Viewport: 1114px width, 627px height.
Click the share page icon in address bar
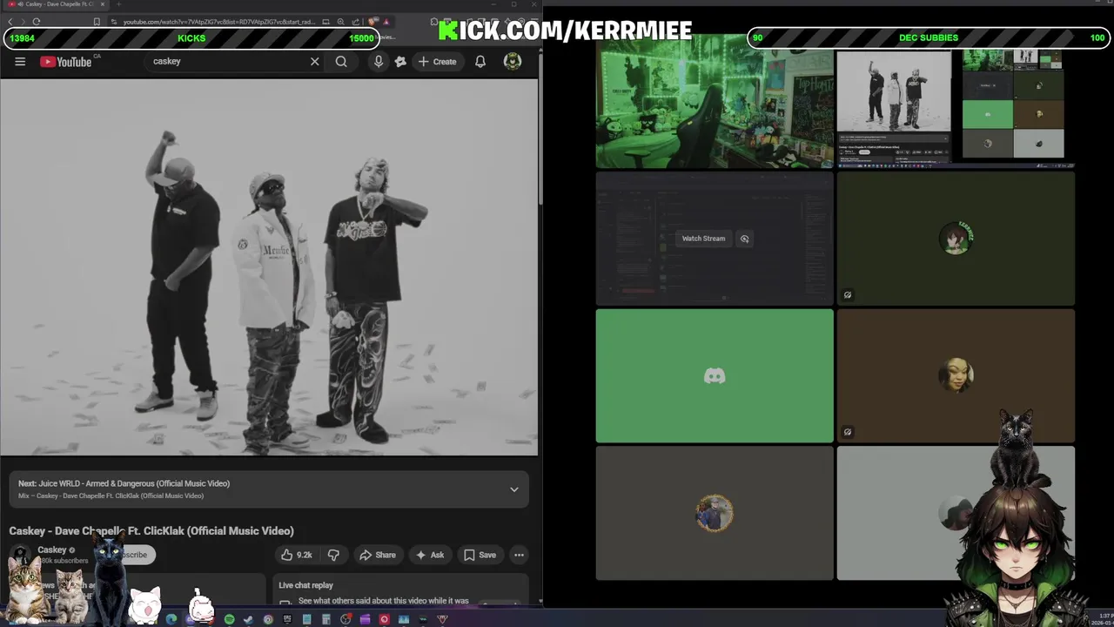tap(356, 22)
